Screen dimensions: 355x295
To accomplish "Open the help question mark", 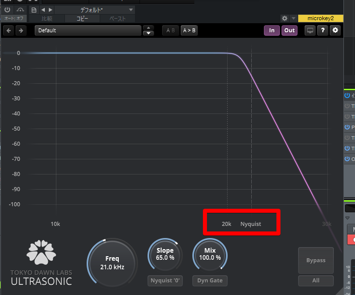I will 323,30.
